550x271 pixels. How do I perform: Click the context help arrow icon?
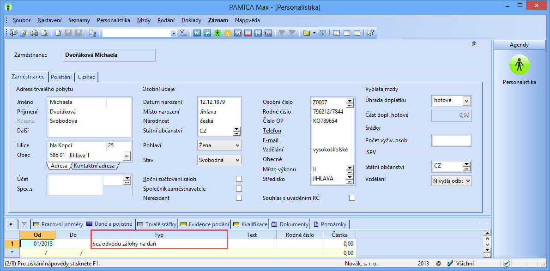point(370,33)
